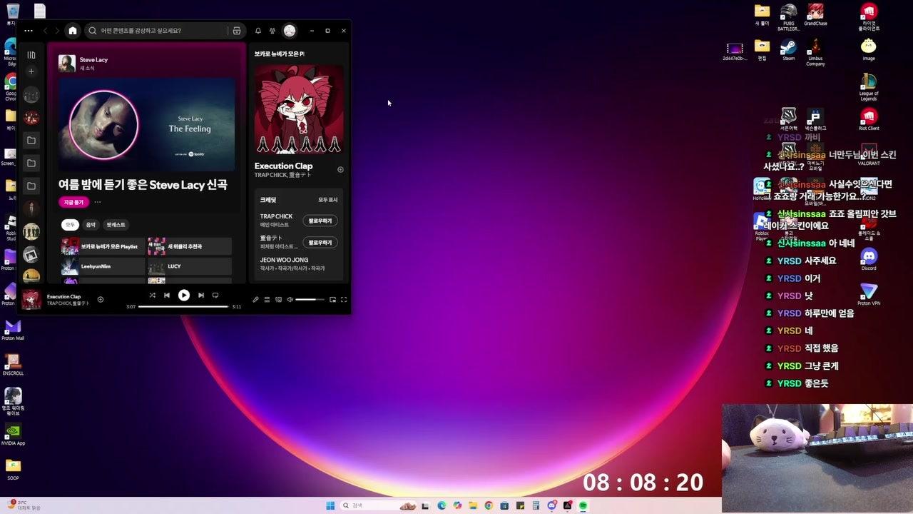Open SOOP folder on desktop
Viewport: 913px width, 514px height.
pos(13,469)
